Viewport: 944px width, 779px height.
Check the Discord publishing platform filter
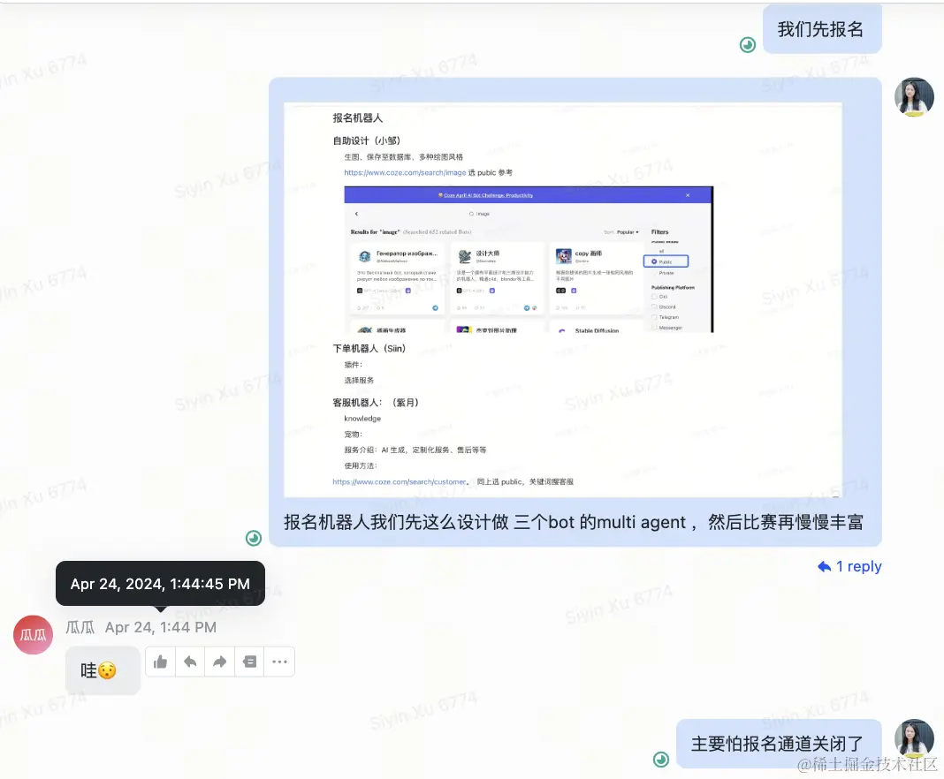(x=654, y=306)
